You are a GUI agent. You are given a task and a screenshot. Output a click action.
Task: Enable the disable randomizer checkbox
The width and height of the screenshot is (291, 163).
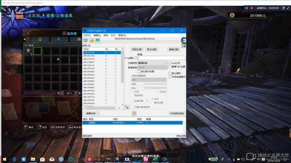[x=170, y=73]
